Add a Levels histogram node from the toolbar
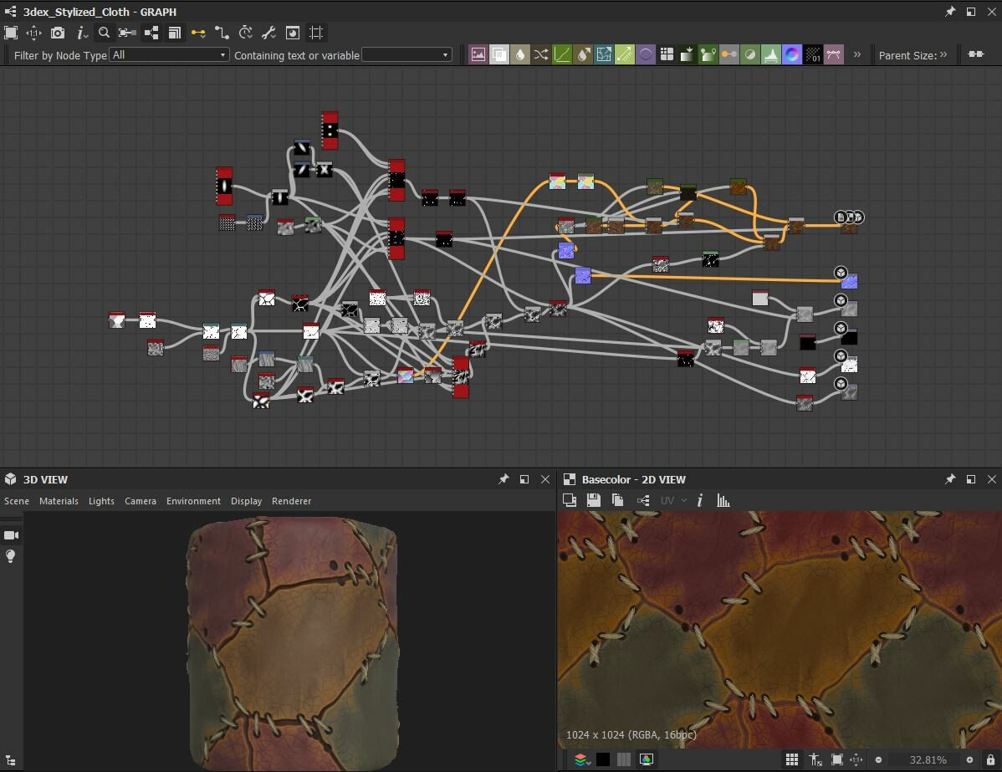 pyautogui.click(x=770, y=55)
